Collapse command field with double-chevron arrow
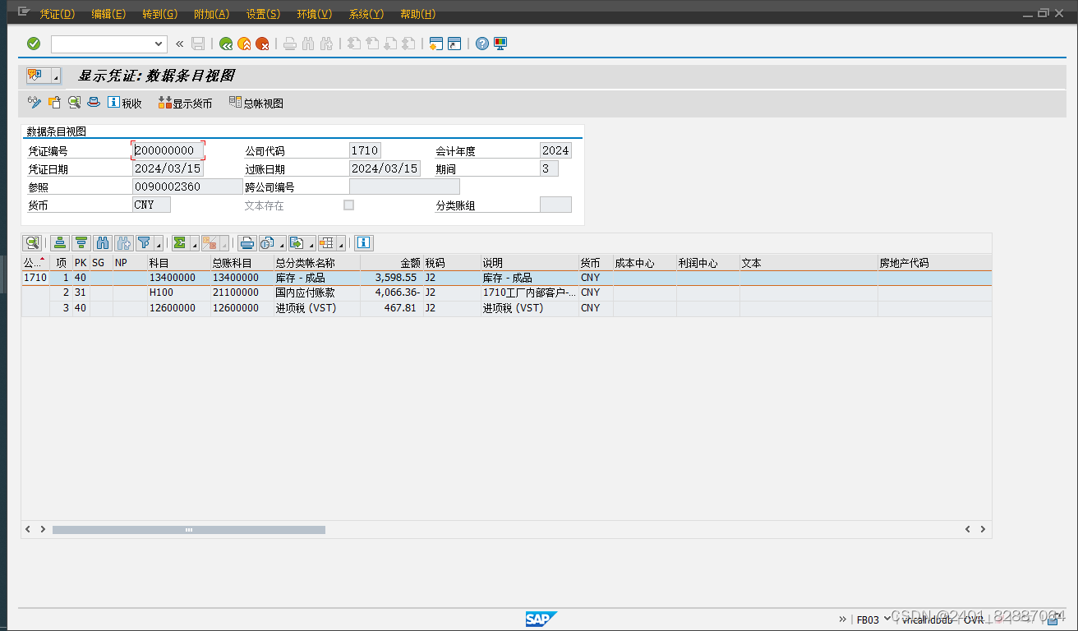 pos(180,44)
